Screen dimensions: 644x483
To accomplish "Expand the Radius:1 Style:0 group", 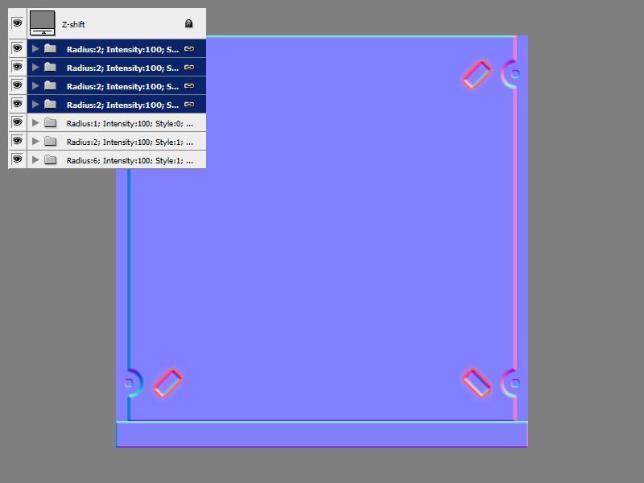I will click(35, 122).
